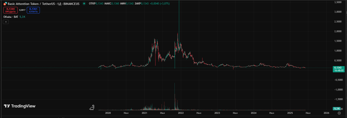Click the +0,0040 (+3,07%) change value
The width and height of the screenshot is (347, 118).
tap(160, 3)
